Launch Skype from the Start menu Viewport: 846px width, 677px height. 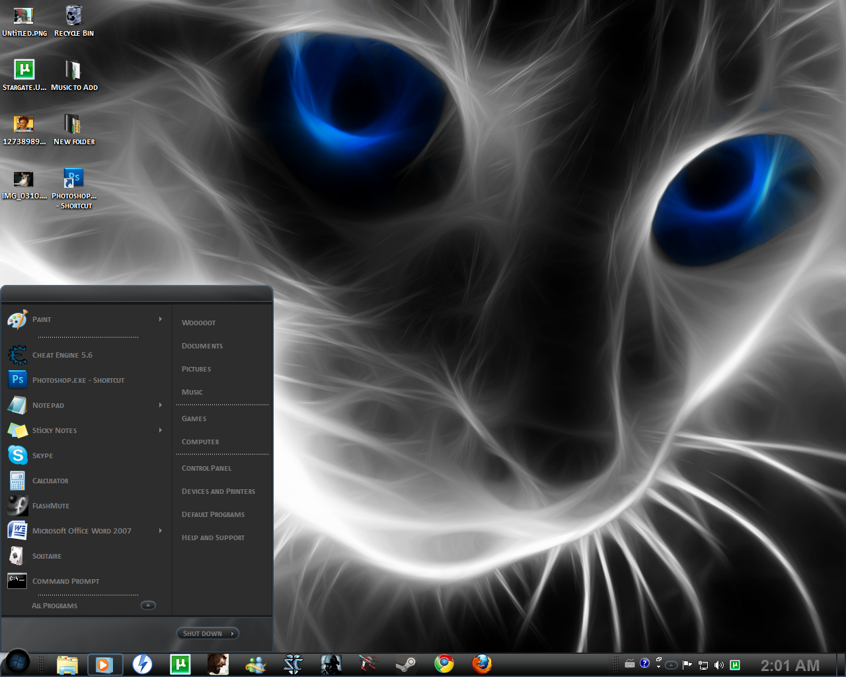pos(42,456)
